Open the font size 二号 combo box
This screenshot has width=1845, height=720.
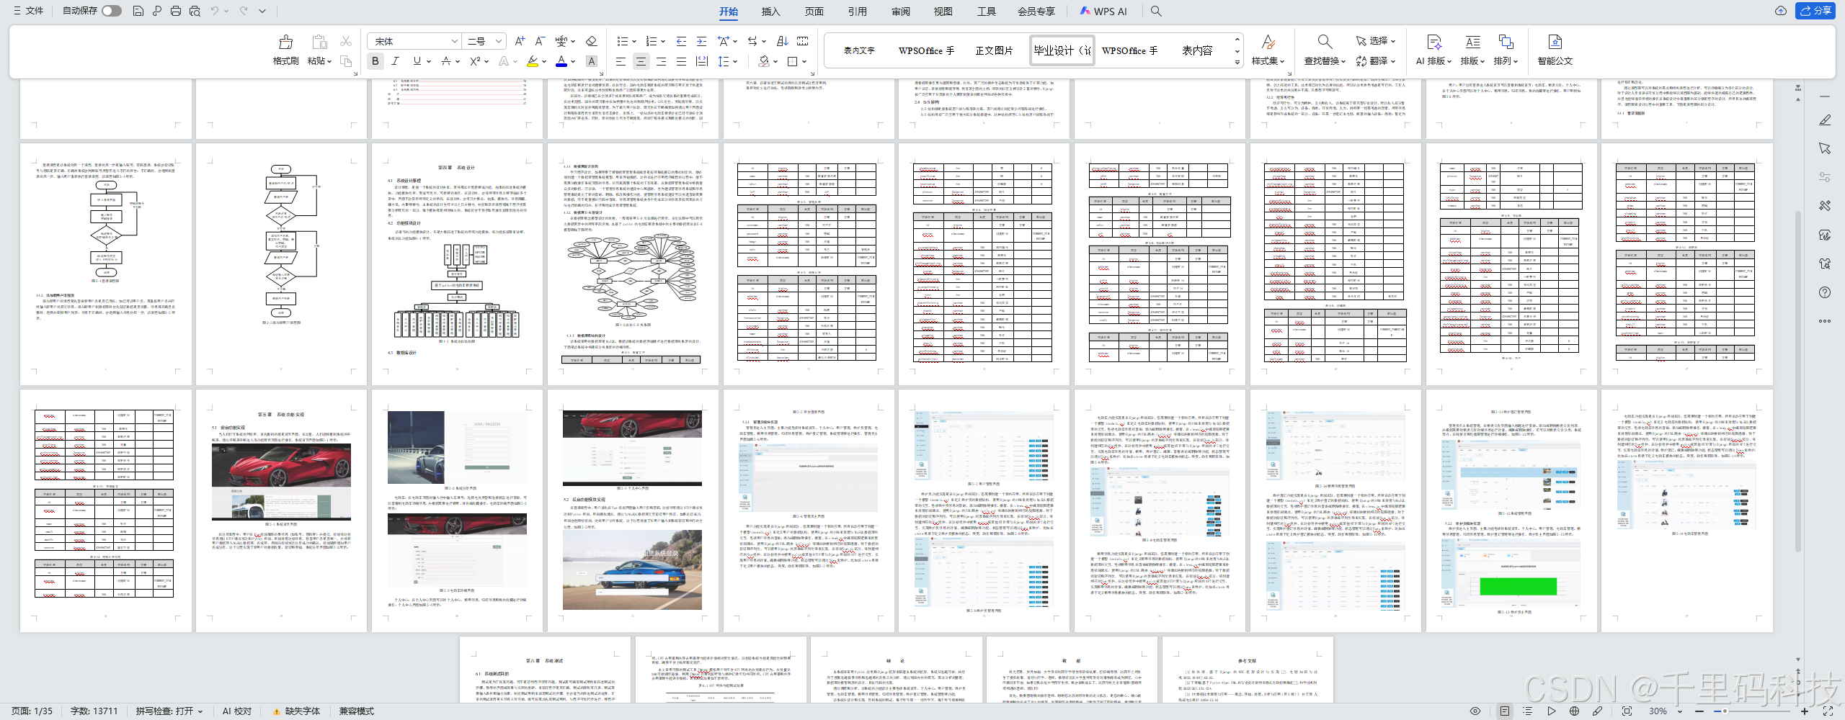click(484, 41)
